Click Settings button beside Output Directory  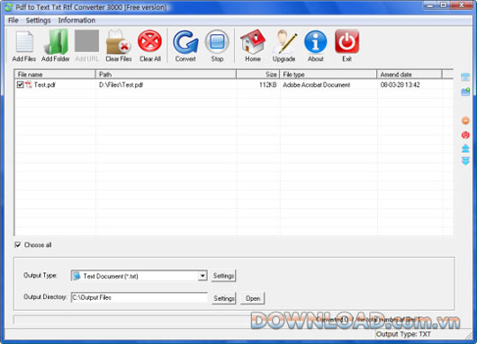[x=223, y=298]
